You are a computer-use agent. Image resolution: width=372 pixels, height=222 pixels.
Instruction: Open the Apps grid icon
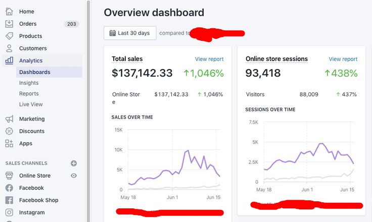point(9,143)
